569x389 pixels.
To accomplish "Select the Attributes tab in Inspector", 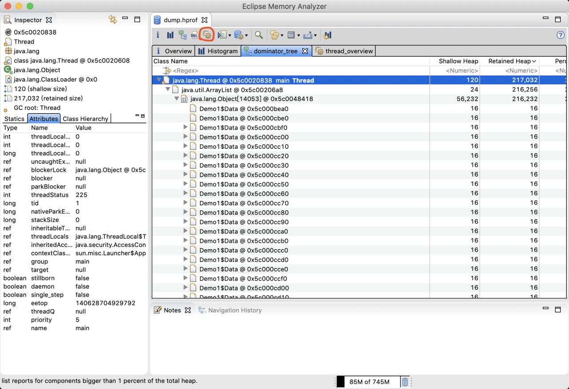I will [44, 119].
